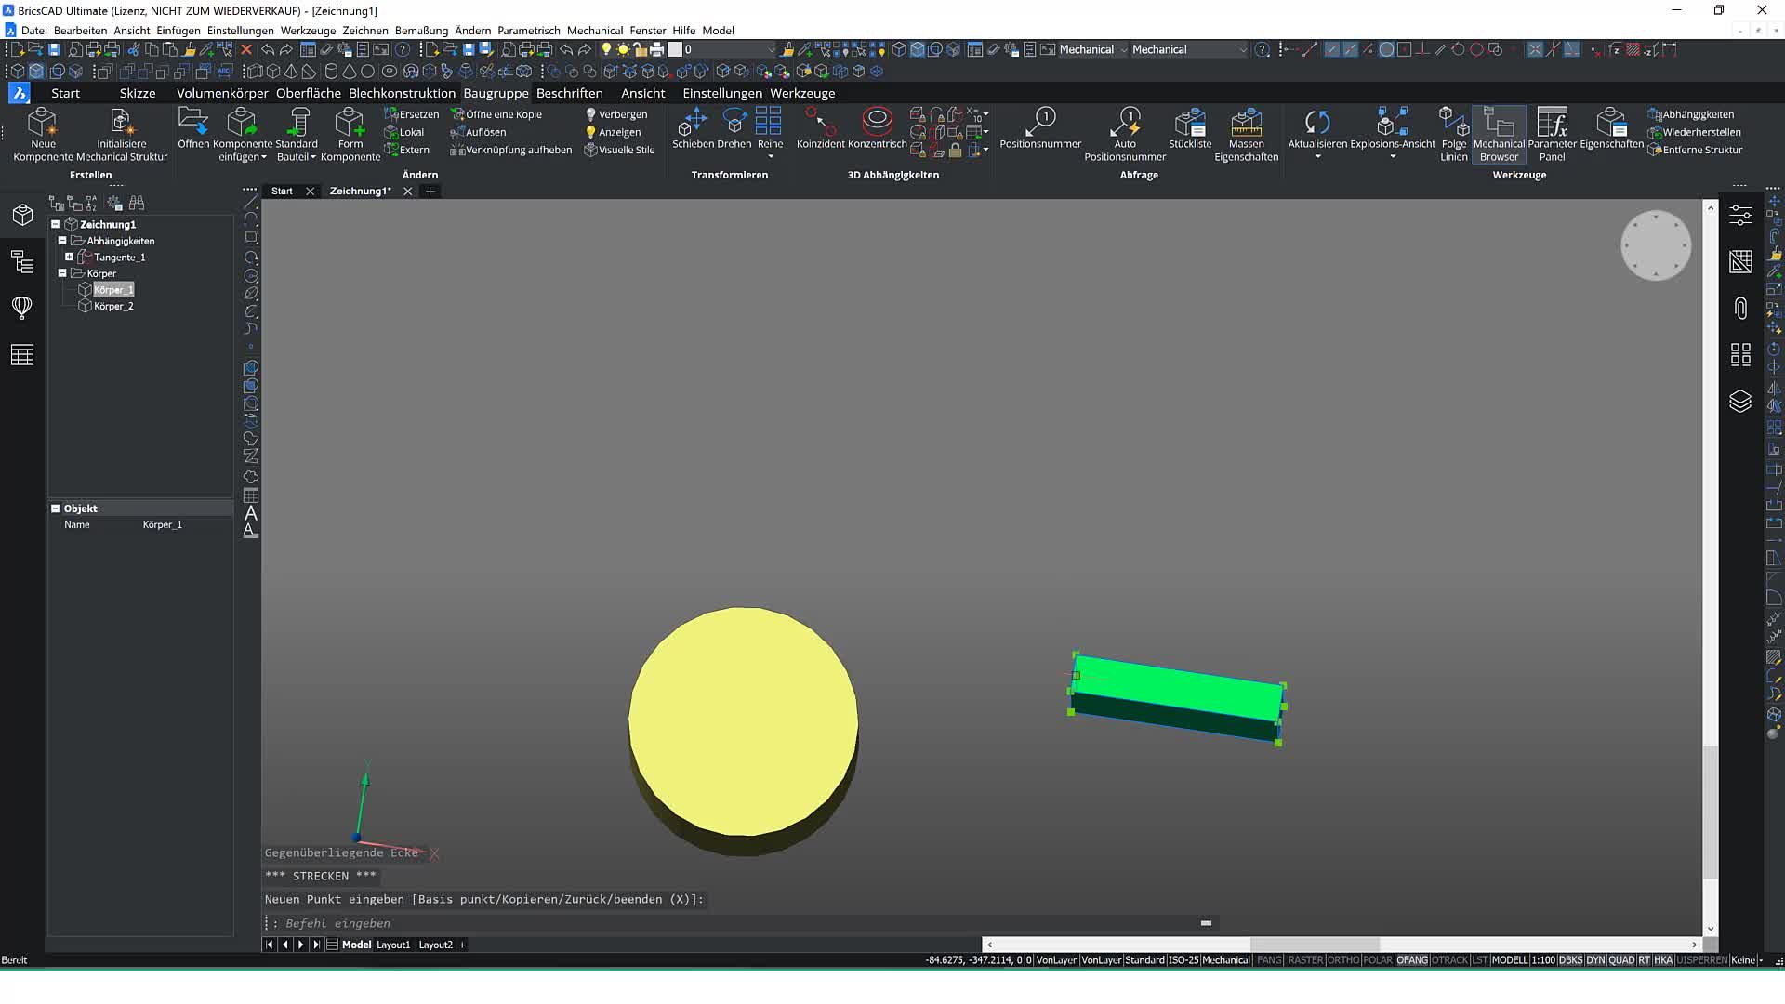Click Verknüpfung aufheben button
Viewport: 1785px width, 1004px height.
pos(511,150)
